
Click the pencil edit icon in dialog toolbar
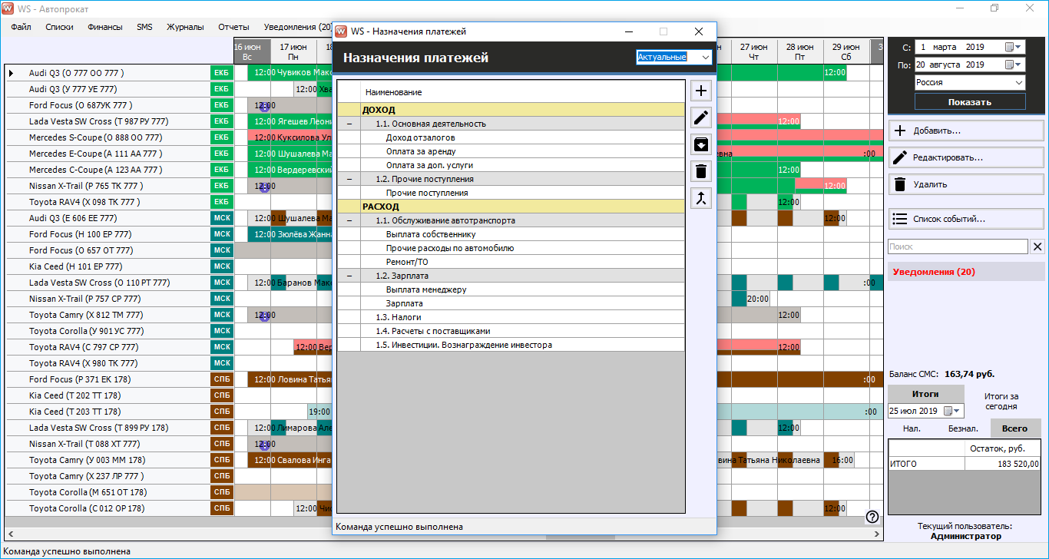point(700,117)
